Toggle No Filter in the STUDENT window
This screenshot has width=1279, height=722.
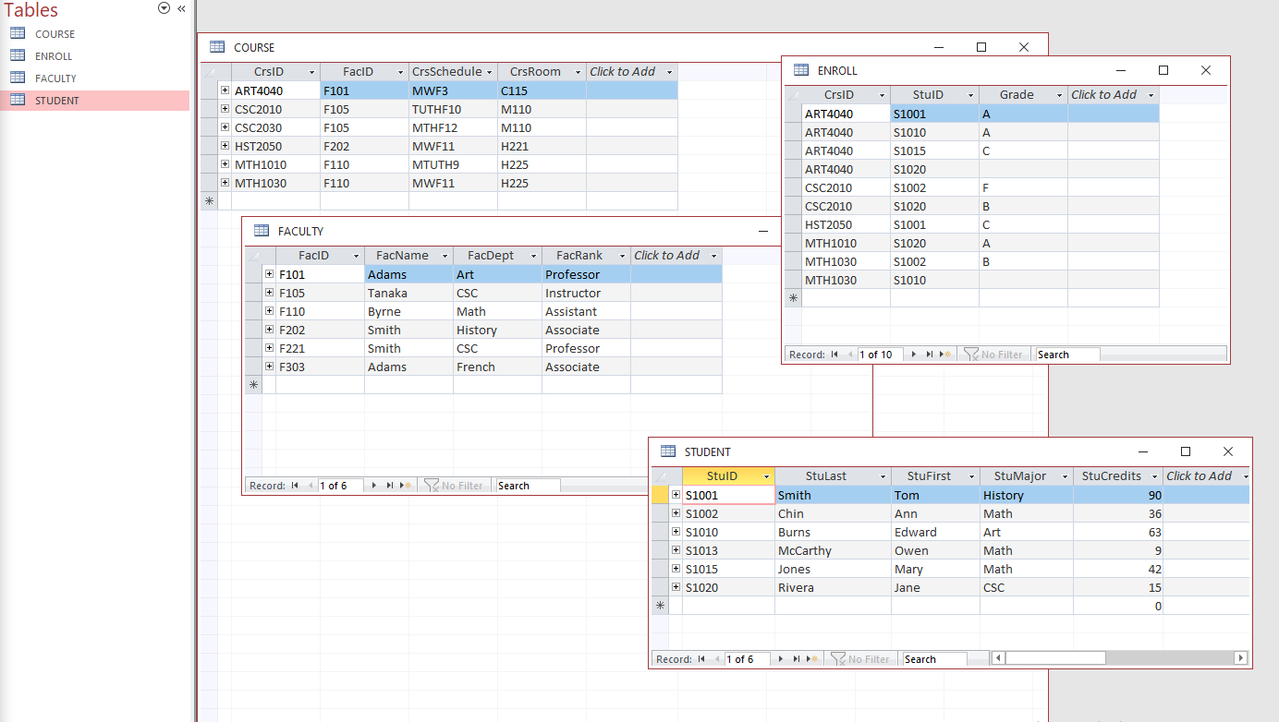862,658
